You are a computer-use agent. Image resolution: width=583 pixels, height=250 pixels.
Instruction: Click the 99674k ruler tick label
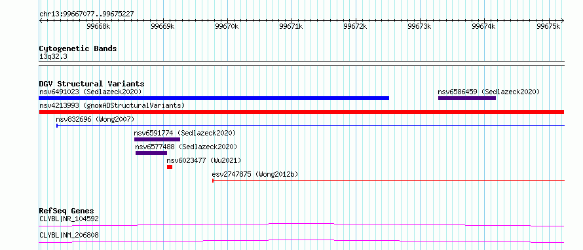[484, 26]
